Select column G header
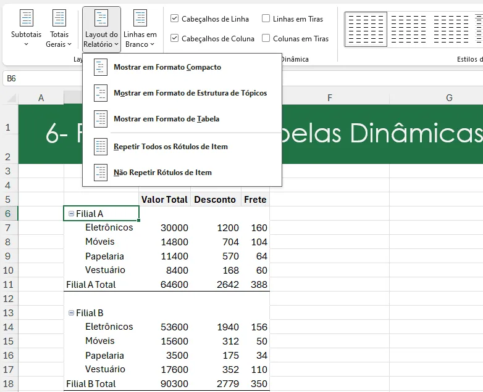Screen dimensions: 483x392 tap(449, 98)
